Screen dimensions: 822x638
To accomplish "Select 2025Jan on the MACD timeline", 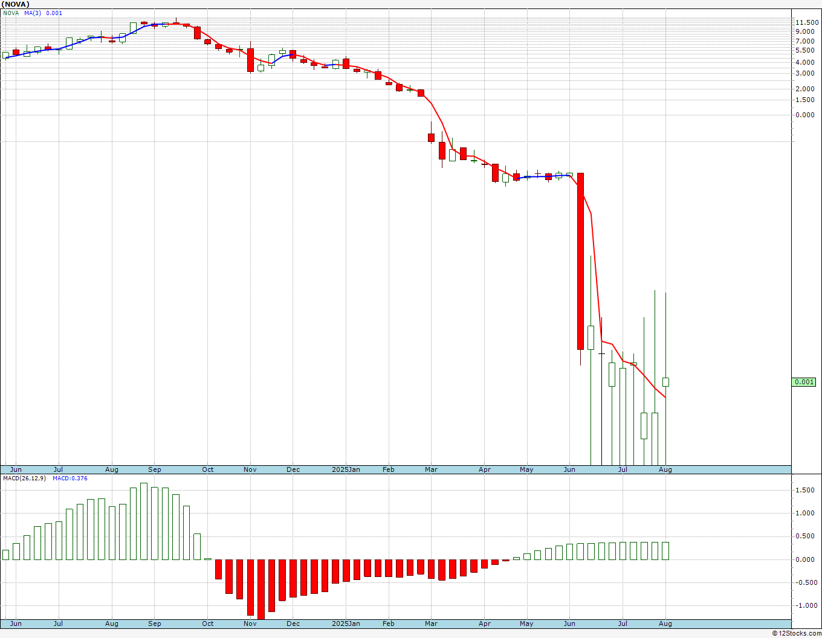I will tap(346, 623).
